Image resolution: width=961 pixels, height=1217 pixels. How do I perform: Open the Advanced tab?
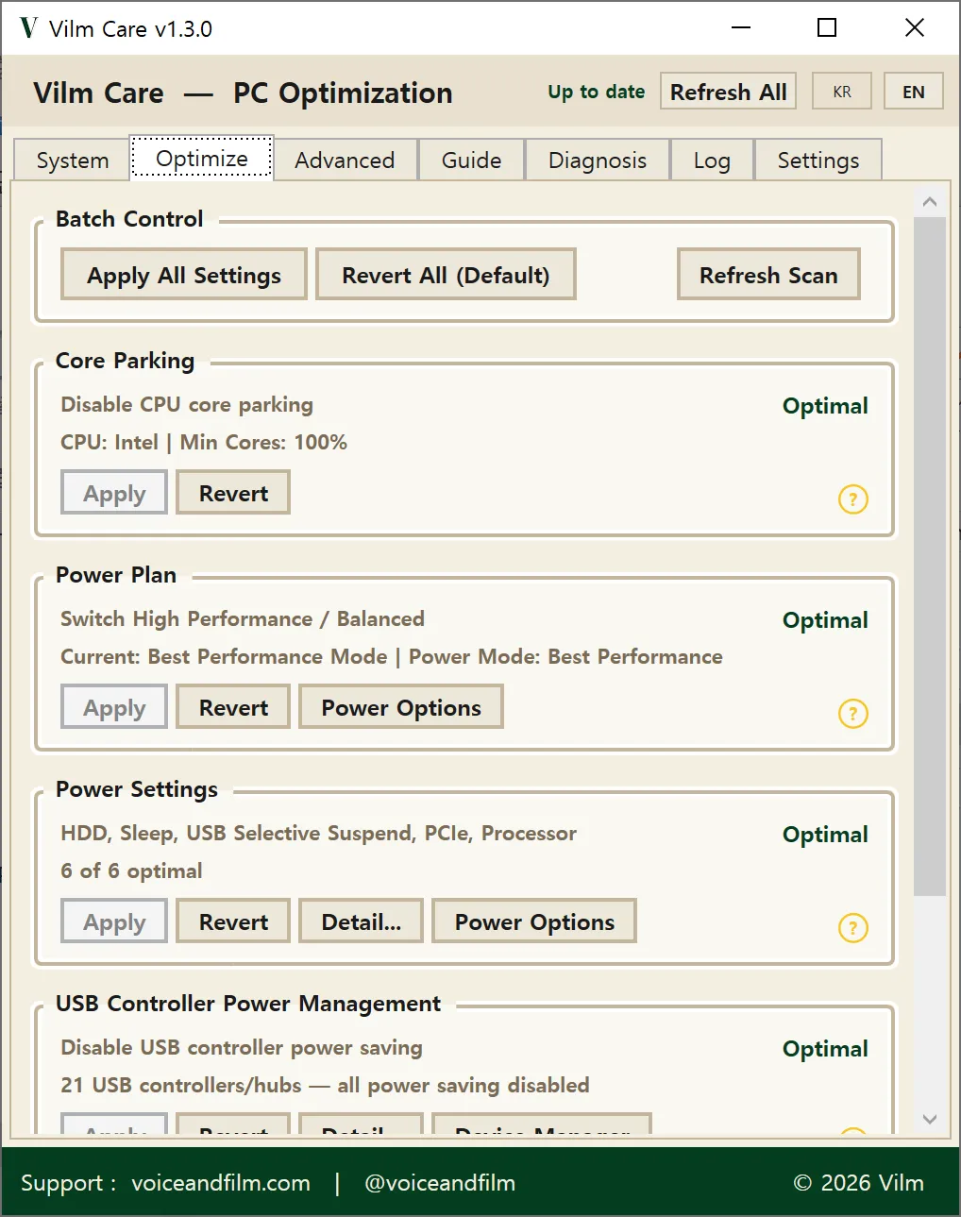point(345,161)
